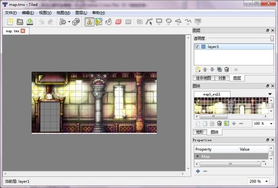This screenshot has height=188, width=278.
Task: Switch to the 迷你地图 tab
Action: tap(204, 78)
